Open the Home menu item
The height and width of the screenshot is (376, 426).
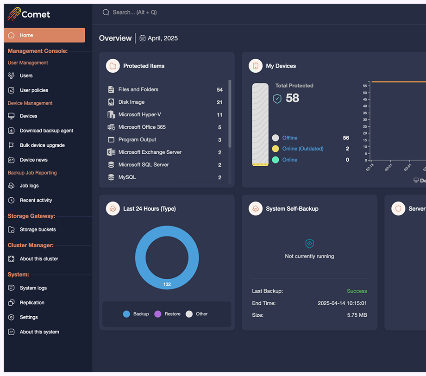coord(44,35)
